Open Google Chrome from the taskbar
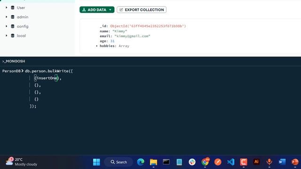Image resolution: width=301 pixels, height=169 pixels. tap(205, 162)
